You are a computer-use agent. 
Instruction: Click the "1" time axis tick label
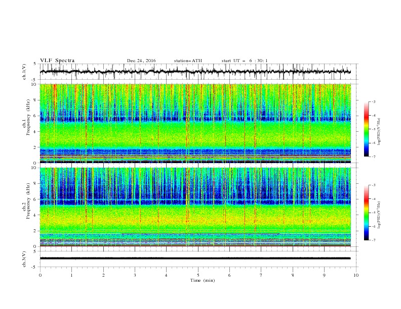[x=71, y=275]
